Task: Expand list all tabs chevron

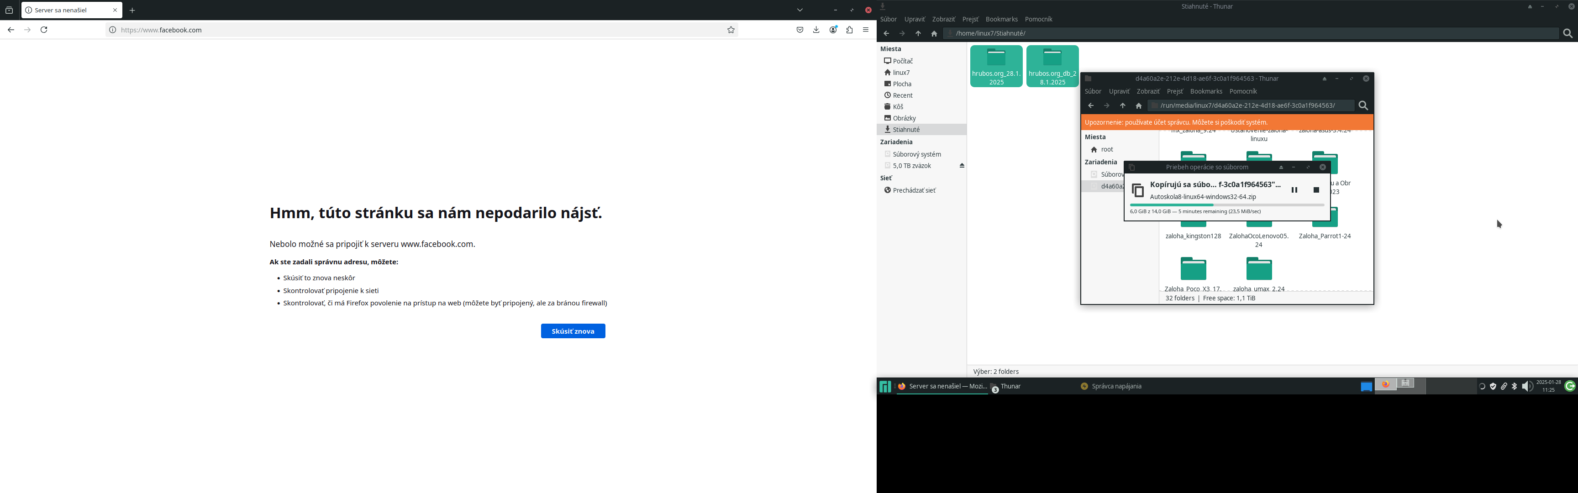Action: tap(800, 10)
